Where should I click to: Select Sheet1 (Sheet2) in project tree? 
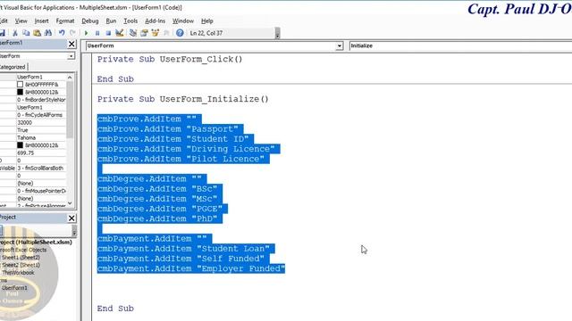[21, 258]
